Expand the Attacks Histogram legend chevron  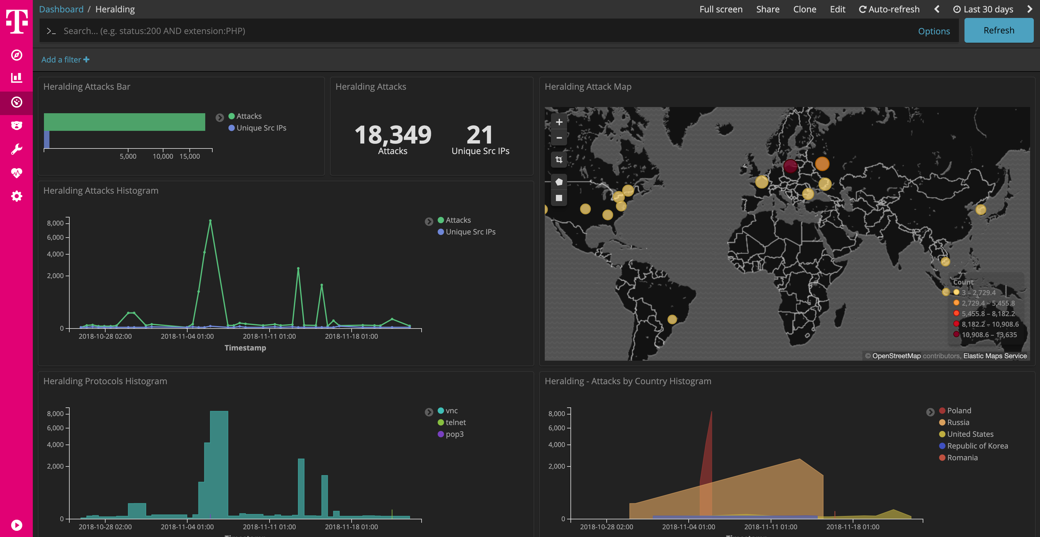[429, 221]
